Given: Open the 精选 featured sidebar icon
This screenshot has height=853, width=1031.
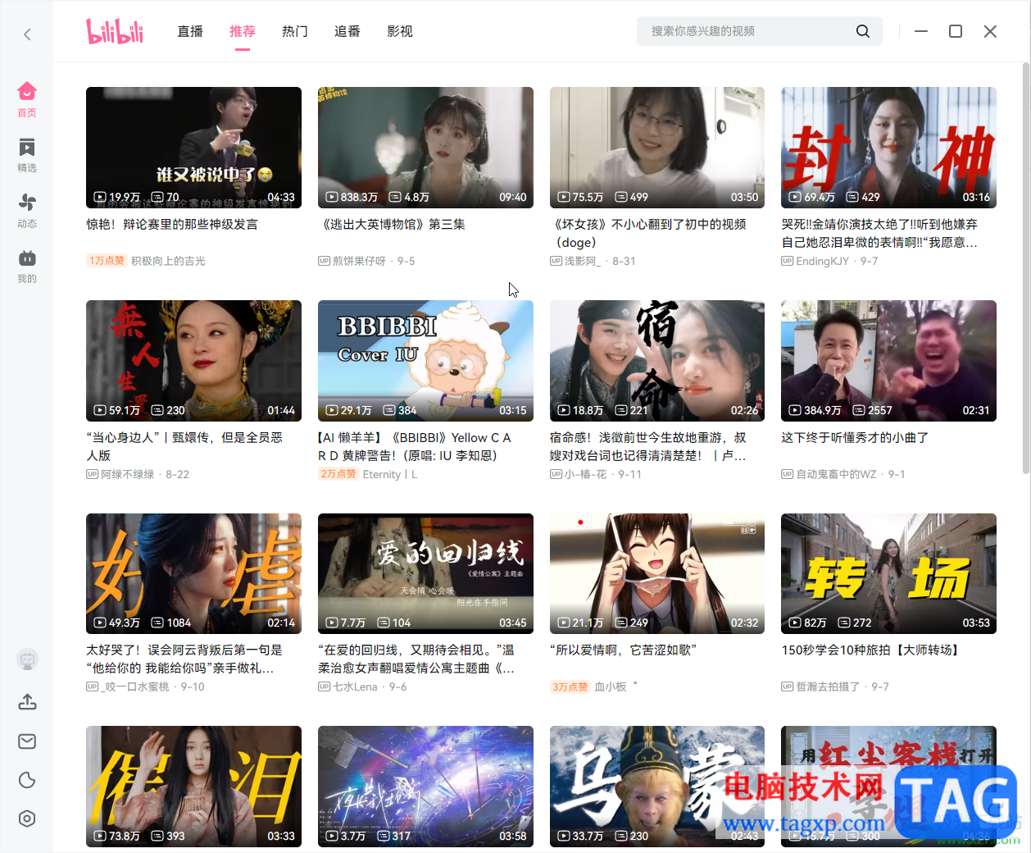Looking at the screenshot, I should [27, 155].
